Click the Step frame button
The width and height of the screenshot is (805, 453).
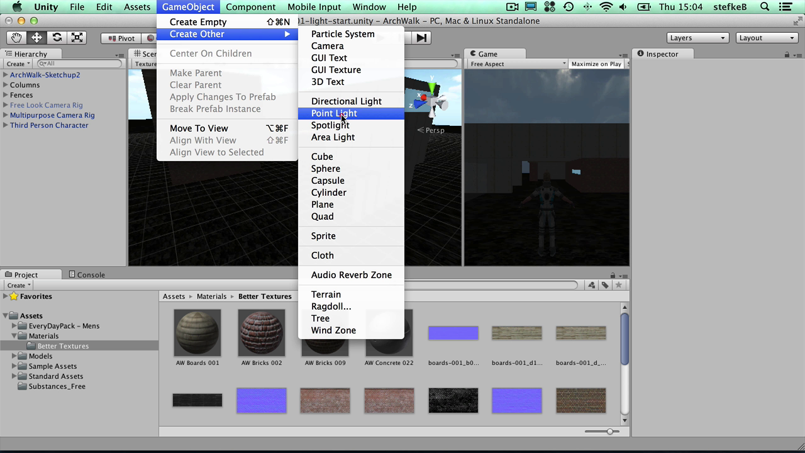421,38
